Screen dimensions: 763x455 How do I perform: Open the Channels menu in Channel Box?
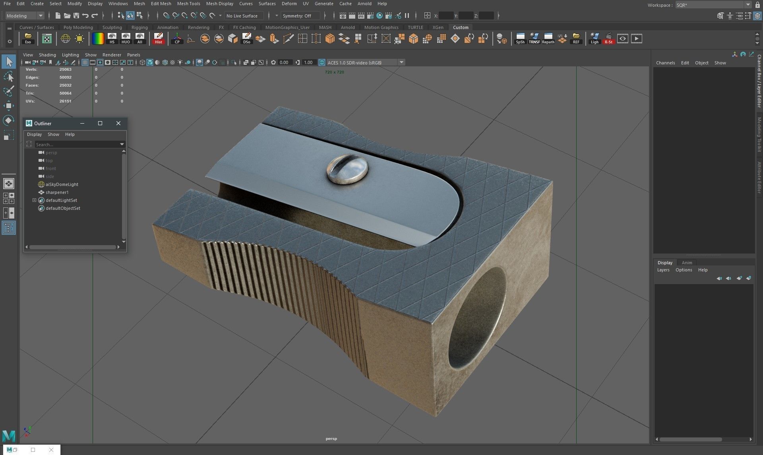pos(665,63)
